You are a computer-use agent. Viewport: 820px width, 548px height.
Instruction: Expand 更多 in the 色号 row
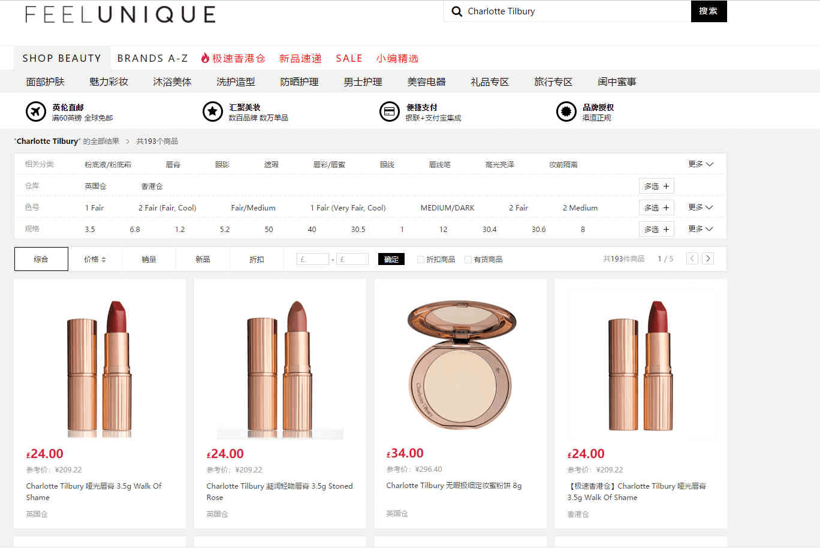[x=701, y=207]
